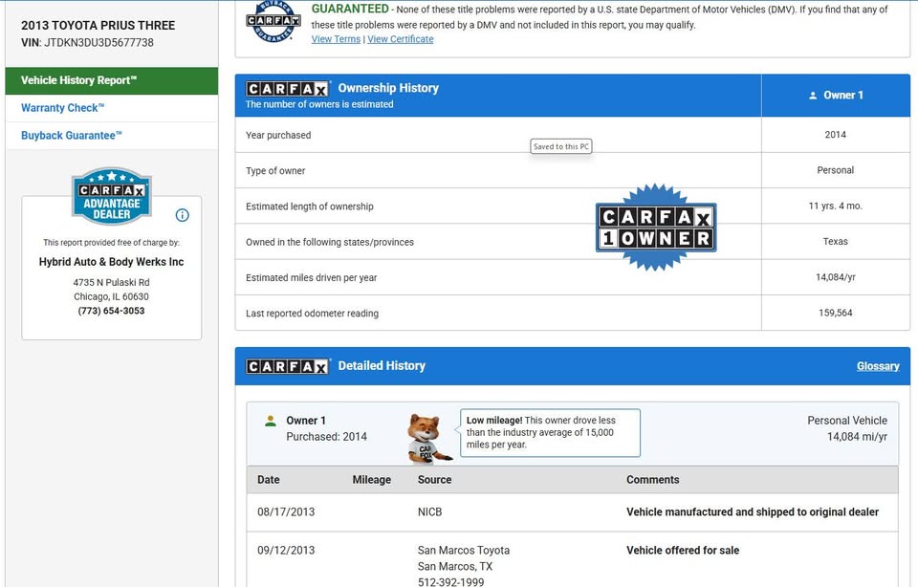Image resolution: width=918 pixels, height=587 pixels.
Task: Click the 14,084/yr miles value
Action: 836,277
